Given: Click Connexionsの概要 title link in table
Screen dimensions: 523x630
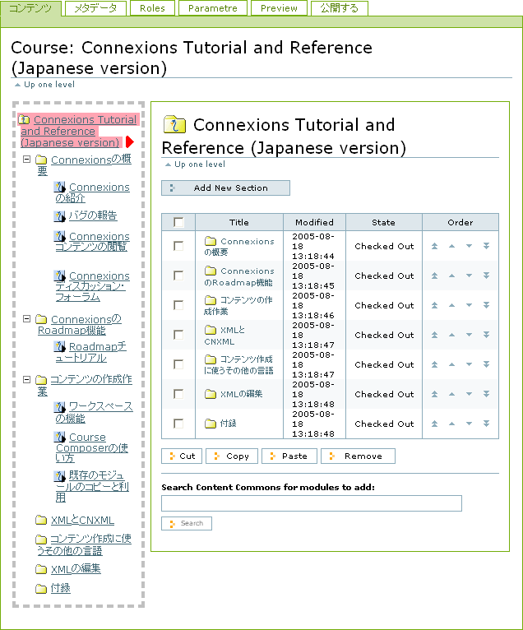Looking at the screenshot, I should coord(239,246).
